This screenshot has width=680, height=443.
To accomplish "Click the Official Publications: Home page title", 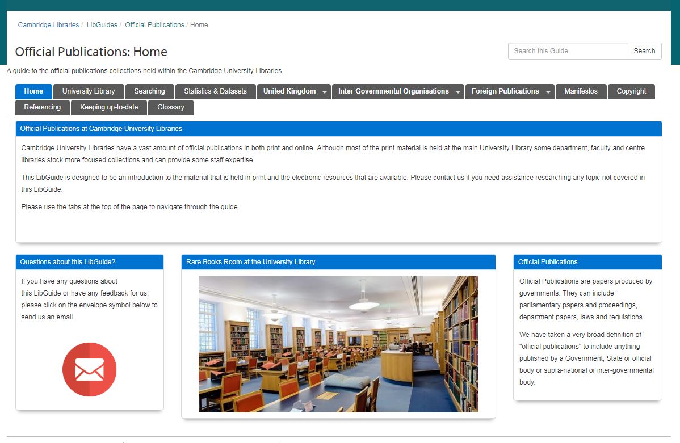I will click(x=91, y=52).
